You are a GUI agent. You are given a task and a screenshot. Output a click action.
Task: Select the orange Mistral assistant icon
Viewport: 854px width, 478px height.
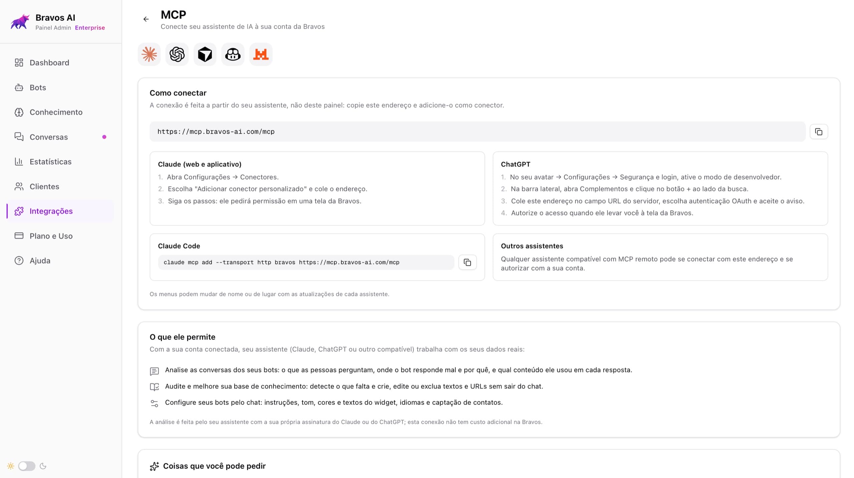click(261, 54)
